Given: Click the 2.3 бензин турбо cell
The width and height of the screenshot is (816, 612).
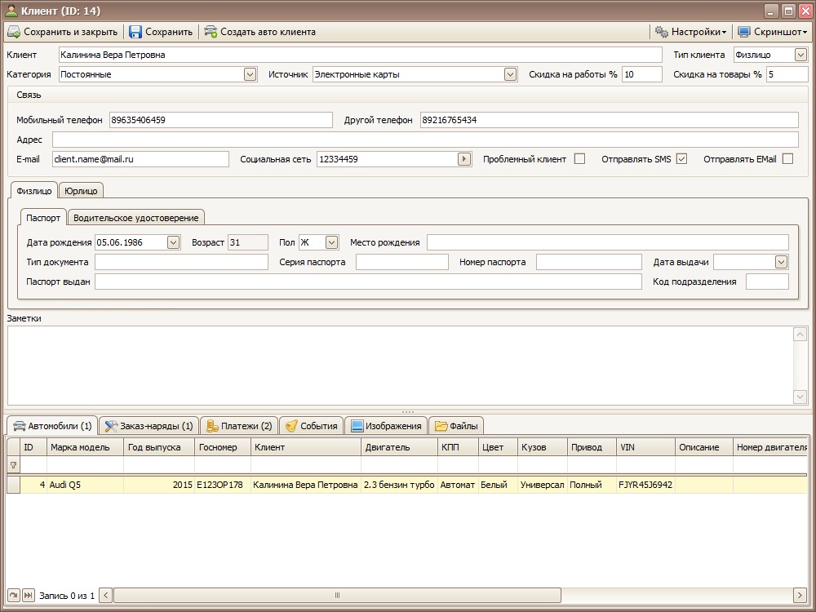Looking at the screenshot, I should 399,485.
